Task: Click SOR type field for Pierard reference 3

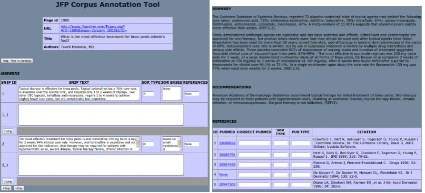Action: [x=280, y=164]
